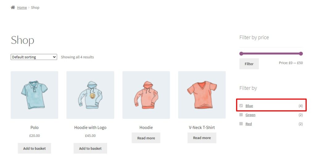Enable the Red filter checkbox
The height and width of the screenshot is (167, 316).
click(241, 124)
